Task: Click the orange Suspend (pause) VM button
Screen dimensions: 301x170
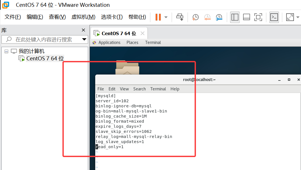Action: coord(158,17)
